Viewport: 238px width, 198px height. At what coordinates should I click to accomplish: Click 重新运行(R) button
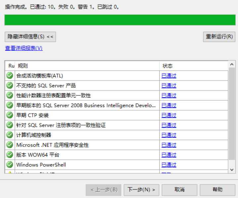coord(219,37)
